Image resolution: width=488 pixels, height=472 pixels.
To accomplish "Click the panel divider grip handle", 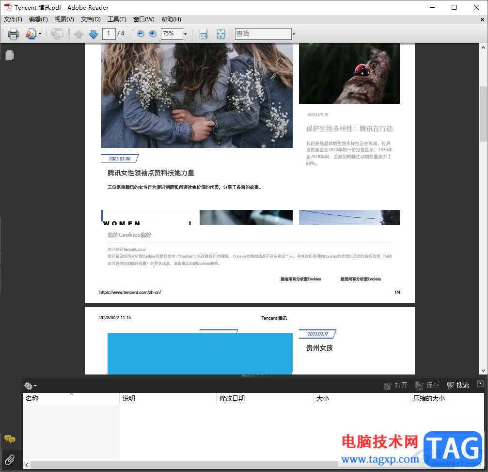I will point(253,376).
